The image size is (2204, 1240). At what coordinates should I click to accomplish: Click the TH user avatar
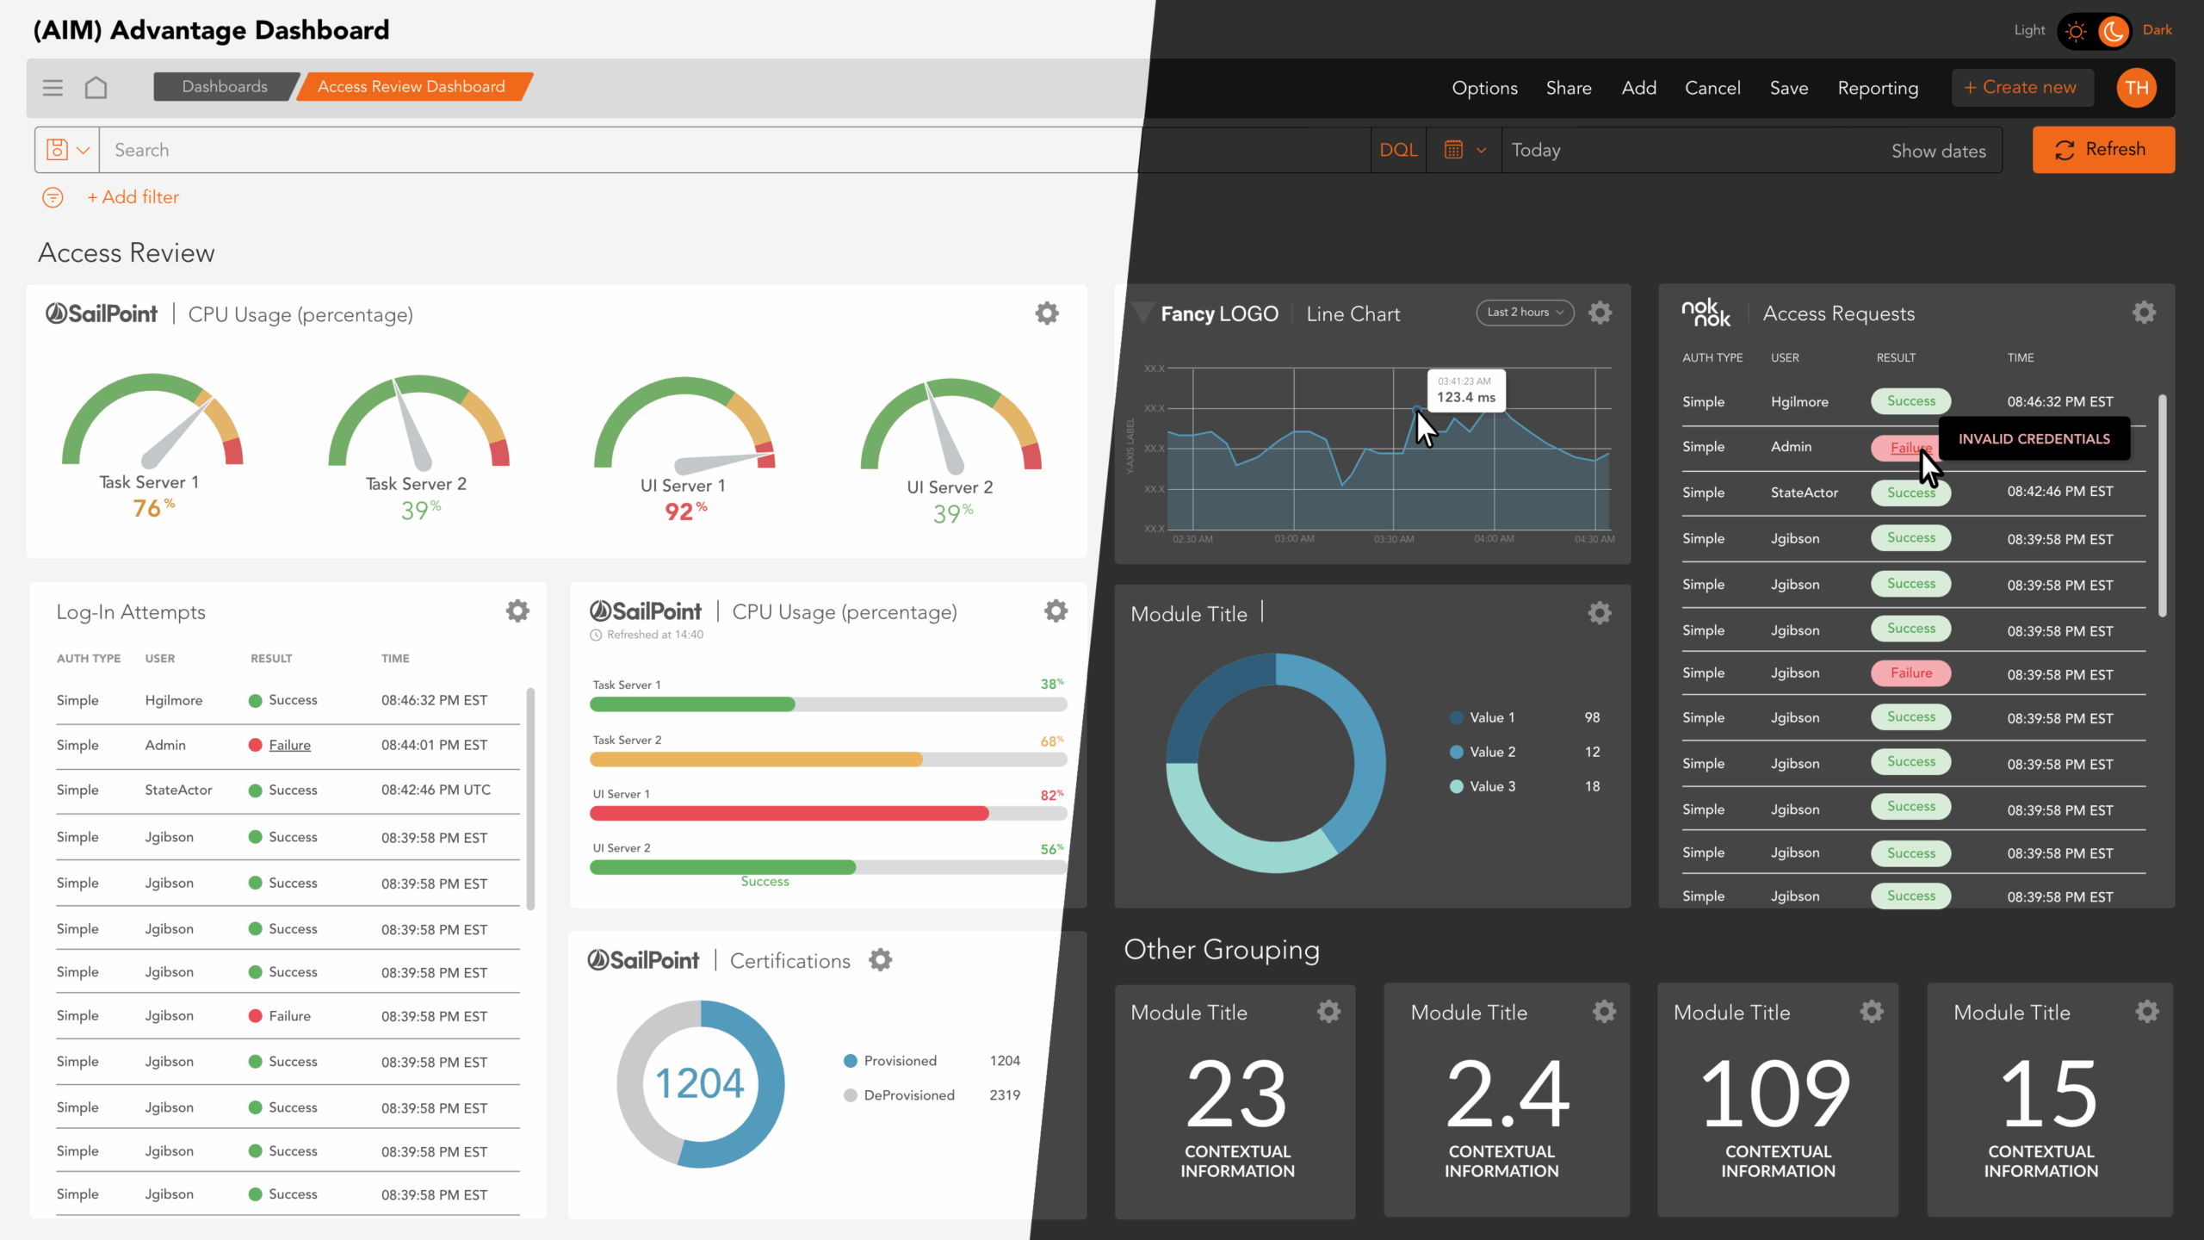click(x=2137, y=88)
